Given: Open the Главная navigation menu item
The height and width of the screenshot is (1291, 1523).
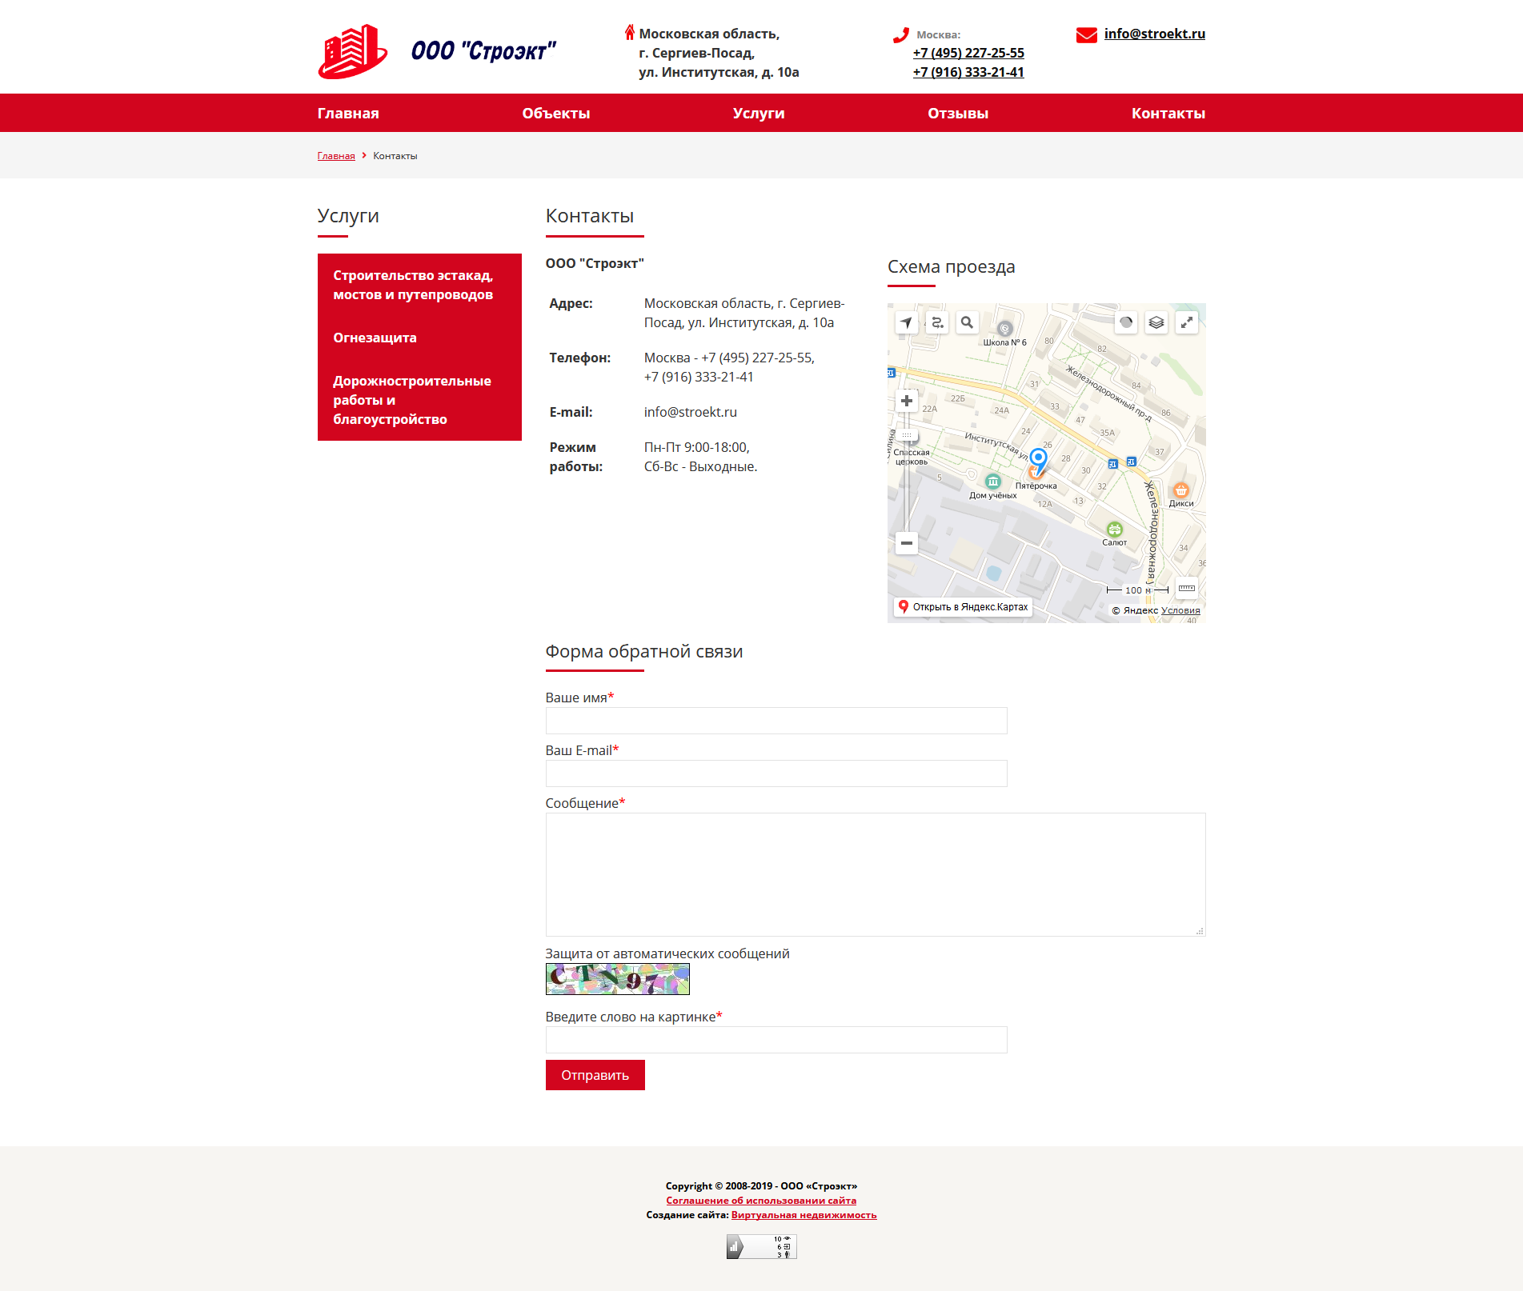Looking at the screenshot, I should [348, 114].
